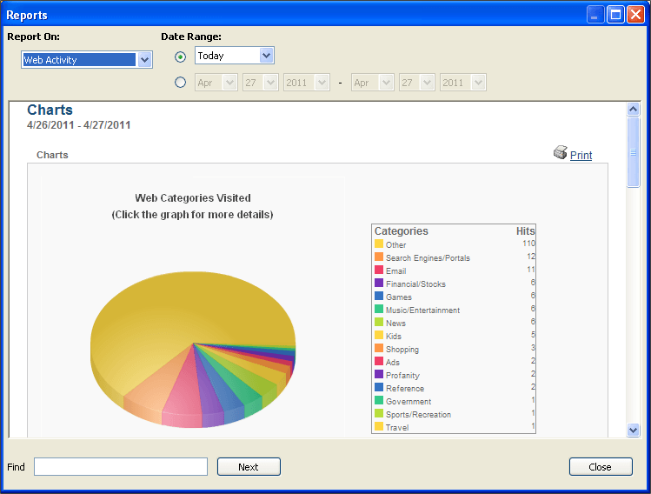Click the Government legend label
651x494 pixels.
pos(409,401)
